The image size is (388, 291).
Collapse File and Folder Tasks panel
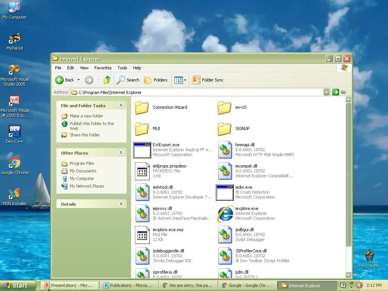coord(121,105)
